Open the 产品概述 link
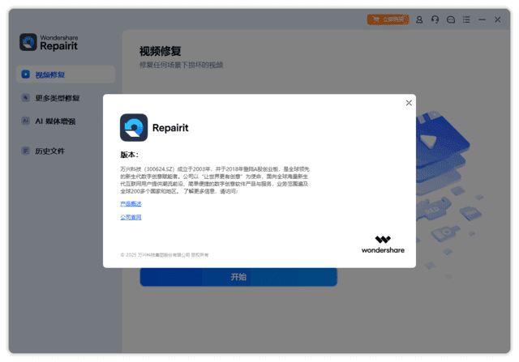The width and height of the screenshot is (519, 362). click(x=131, y=203)
